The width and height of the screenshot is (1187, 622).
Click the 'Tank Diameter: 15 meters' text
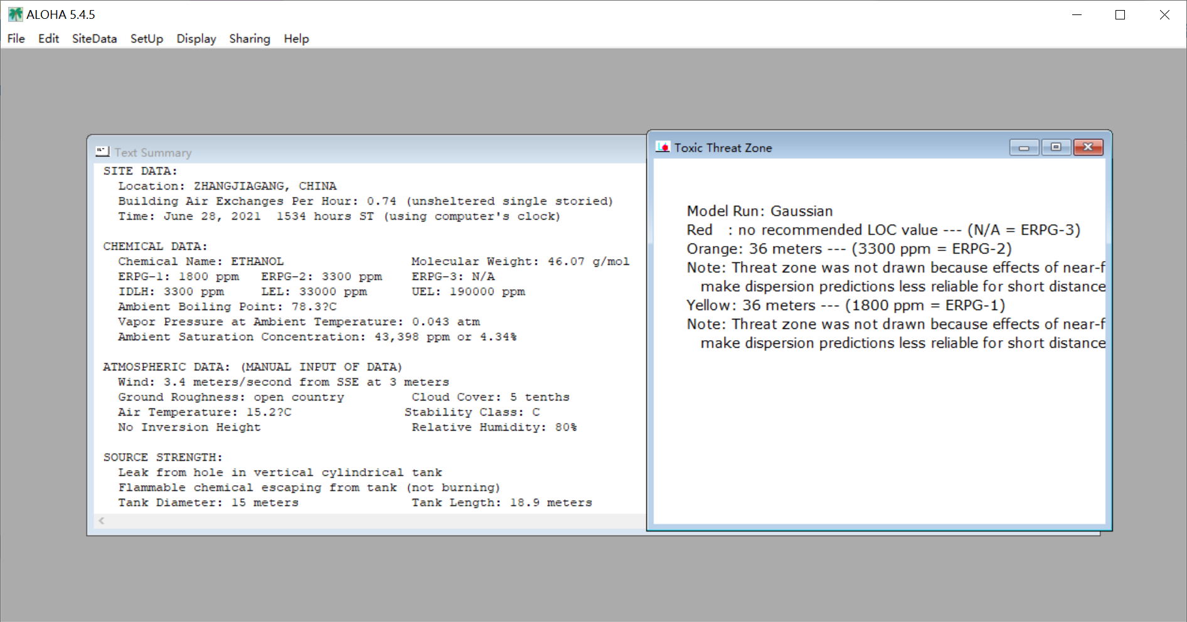pyautogui.click(x=208, y=502)
